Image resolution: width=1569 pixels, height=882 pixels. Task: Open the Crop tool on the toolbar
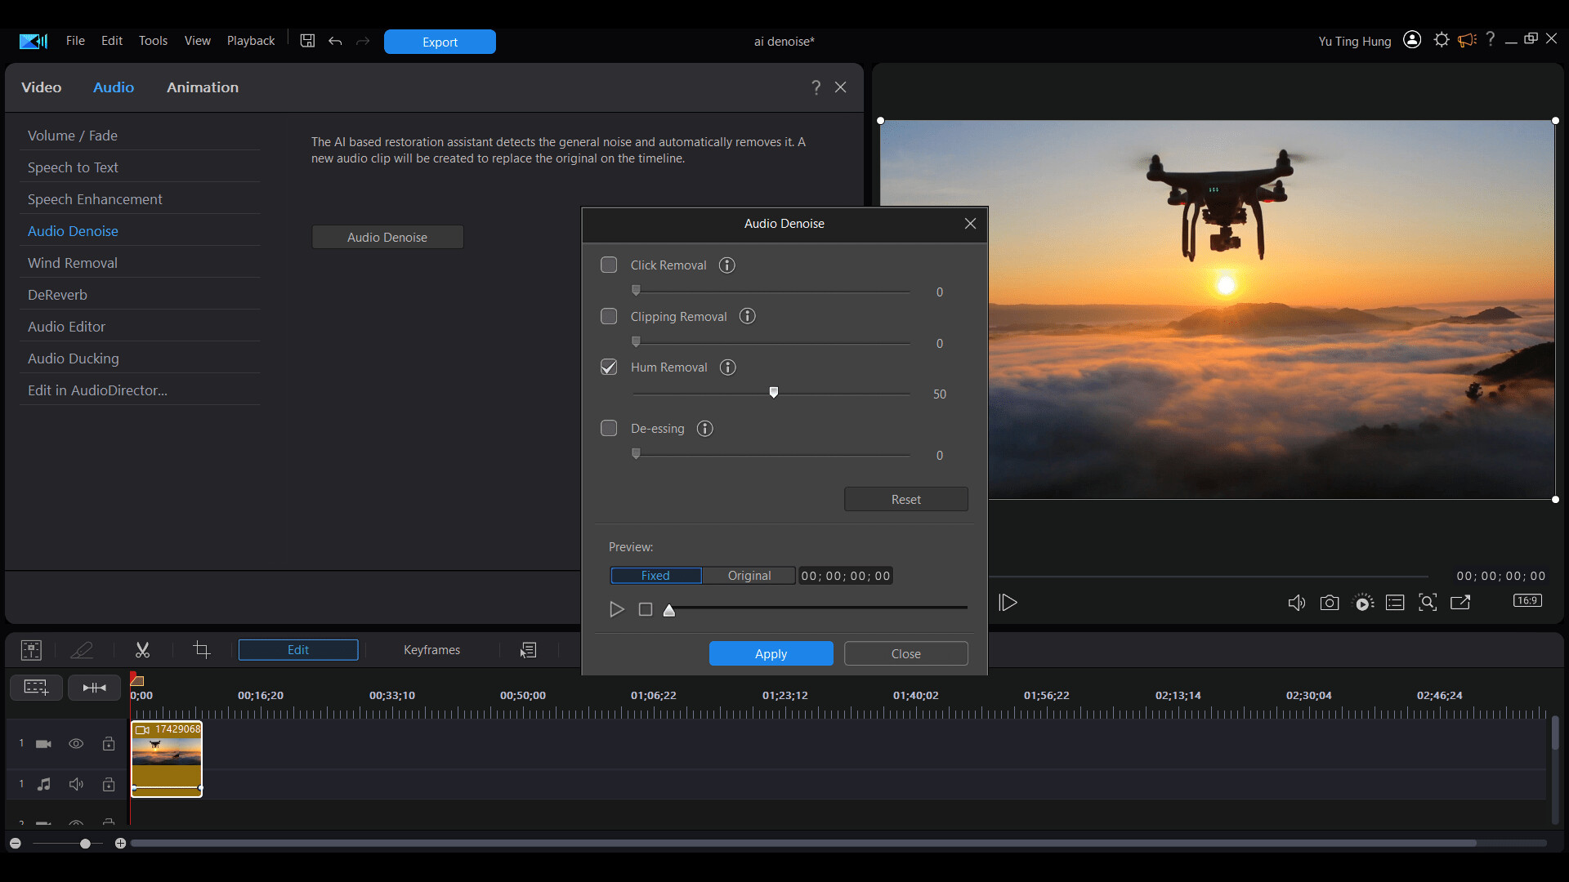[x=201, y=650]
